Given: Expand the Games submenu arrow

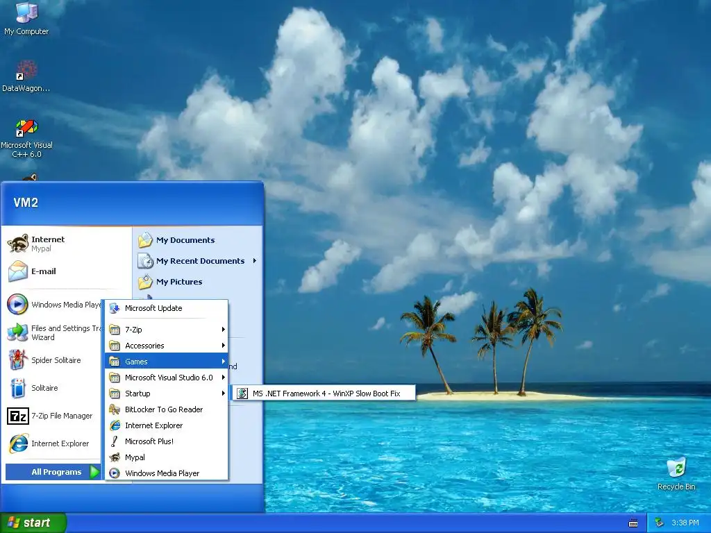Looking at the screenshot, I should 223,361.
